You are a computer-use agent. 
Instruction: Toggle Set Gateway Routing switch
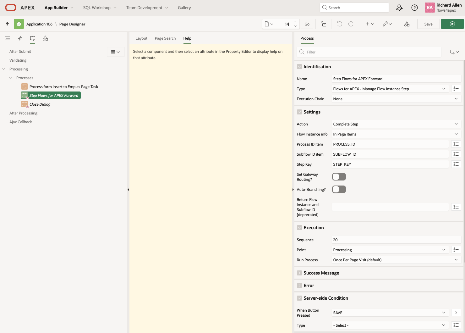(339, 177)
